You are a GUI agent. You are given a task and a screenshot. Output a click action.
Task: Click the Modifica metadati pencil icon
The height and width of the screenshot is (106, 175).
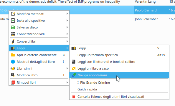pos(13,14)
